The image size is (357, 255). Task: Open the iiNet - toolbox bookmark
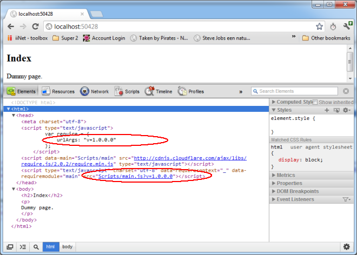[28, 38]
